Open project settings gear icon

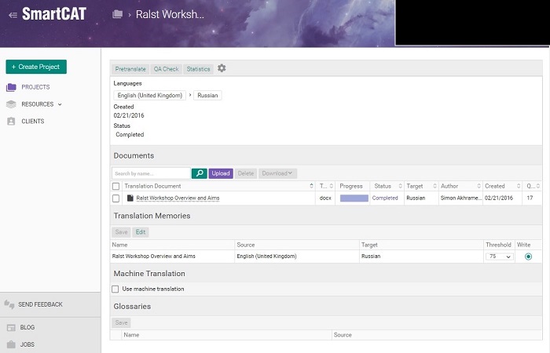coord(222,68)
